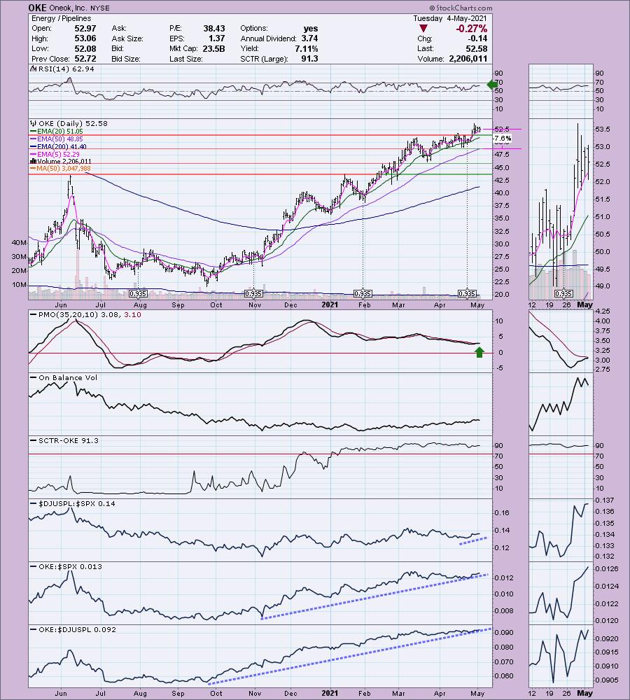Click the 'PMO(35,20,10) 3.08, 3.10' label
The height and width of the screenshot is (700, 630).
90,315
